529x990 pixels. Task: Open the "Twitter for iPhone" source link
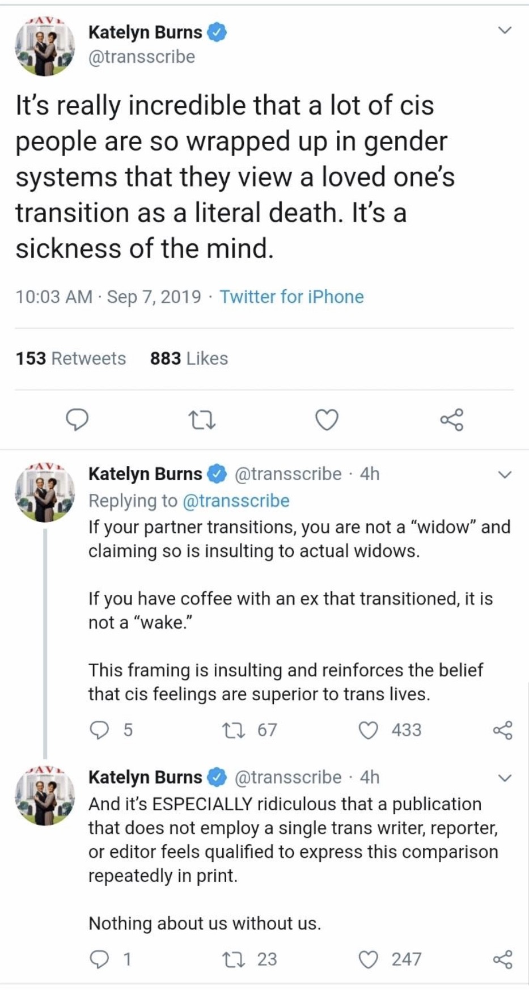291,297
